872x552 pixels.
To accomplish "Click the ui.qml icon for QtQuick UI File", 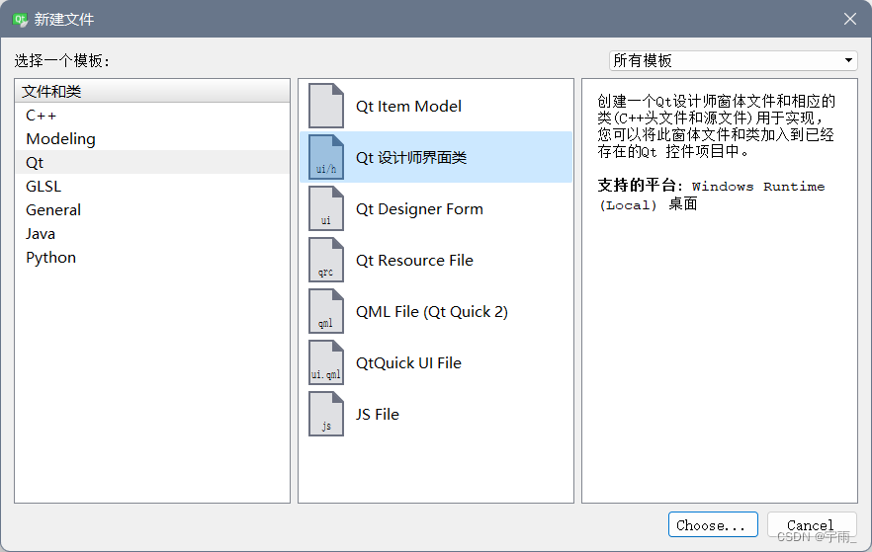I will [x=326, y=362].
